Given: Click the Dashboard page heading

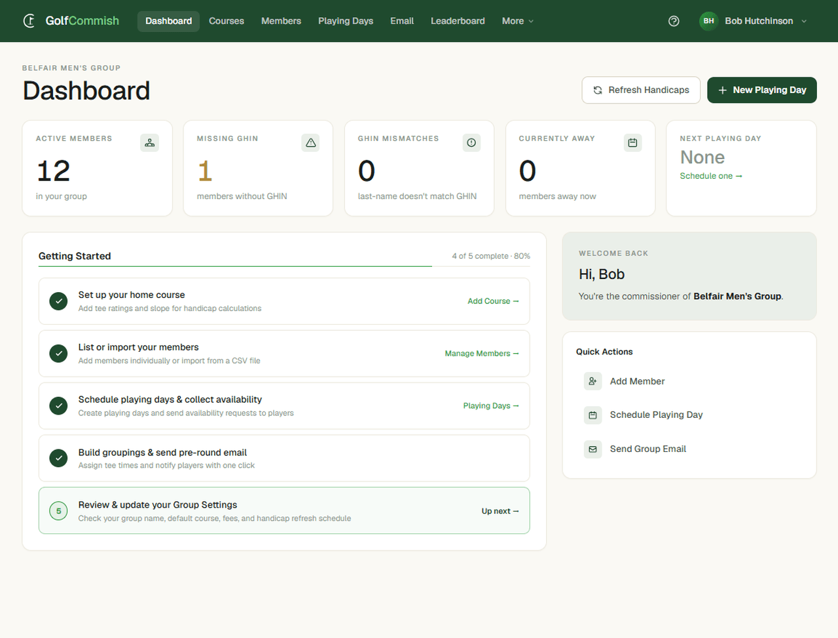Looking at the screenshot, I should tap(86, 91).
